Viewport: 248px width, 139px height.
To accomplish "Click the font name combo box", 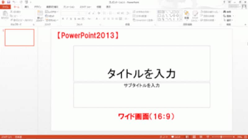I will point(70,13).
